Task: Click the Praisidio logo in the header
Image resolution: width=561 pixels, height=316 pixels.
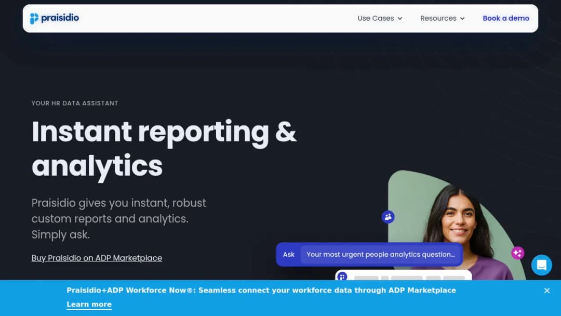Action: [x=55, y=18]
